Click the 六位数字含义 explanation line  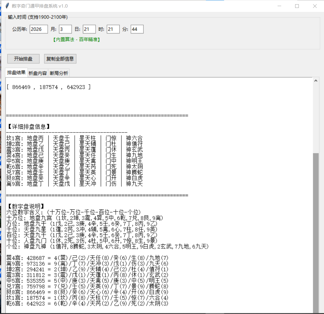pos(73,212)
